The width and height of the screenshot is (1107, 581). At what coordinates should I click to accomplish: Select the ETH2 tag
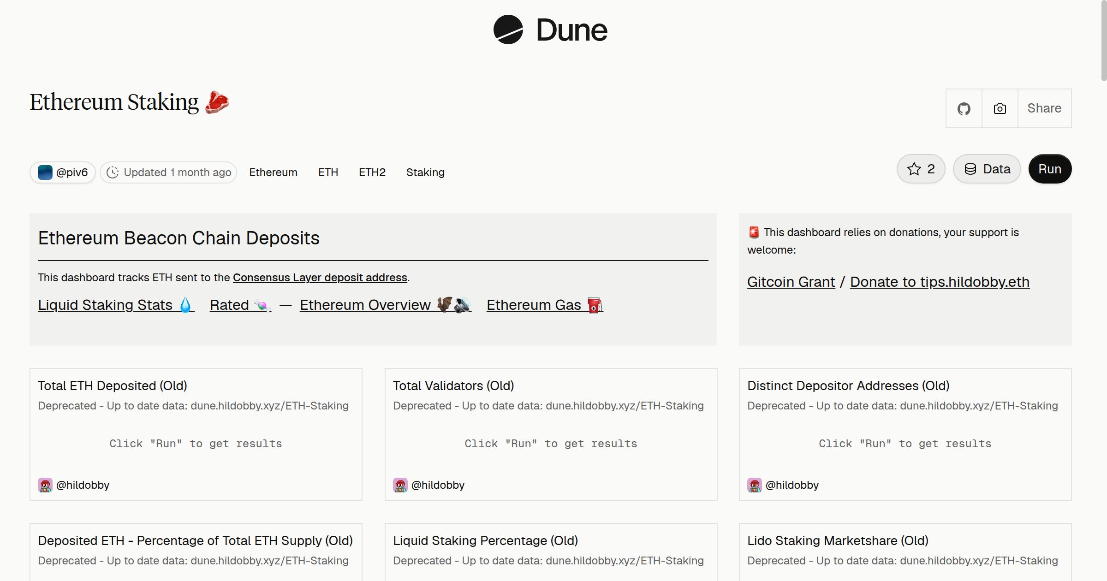pos(372,172)
